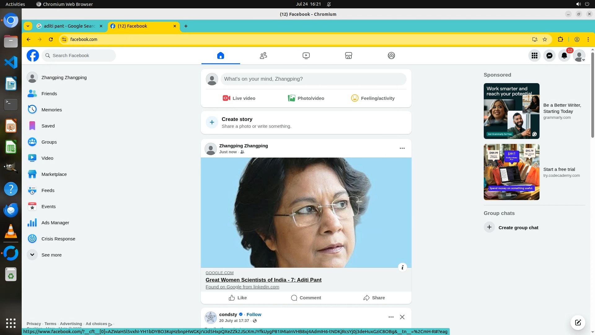
Task: Open account profile dropdown menu
Action: 579,56
